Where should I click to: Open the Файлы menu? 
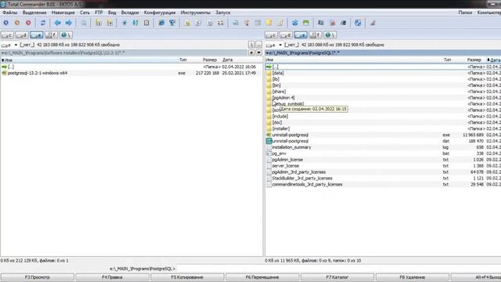tap(10, 13)
